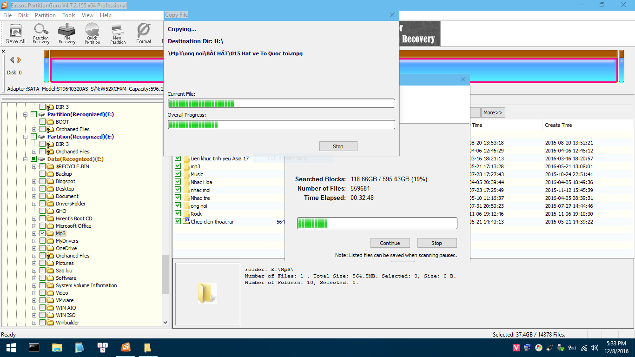Click the New Partition toolbar icon
The height and width of the screenshot is (357, 635).
pos(118,34)
